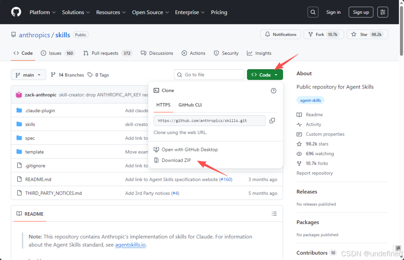Image resolution: width=404 pixels, height=260 pixels.
Task: Click the Sign up button
Action: coord(361,12)
